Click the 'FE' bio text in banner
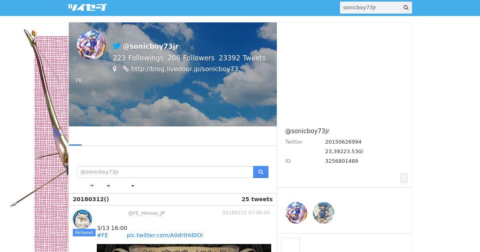 click(x=79, y=80)
